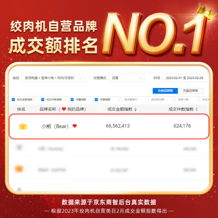This screenshot has height=218, width=218.
Task: Click the 成交件数指数 column header
Action: [x=181, y=109]
